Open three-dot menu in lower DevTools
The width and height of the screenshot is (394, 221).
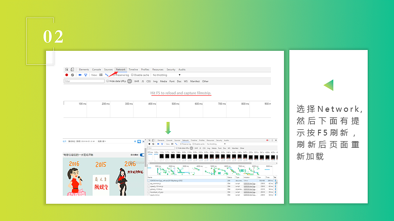pyautogui.click(x=272, y=140)
